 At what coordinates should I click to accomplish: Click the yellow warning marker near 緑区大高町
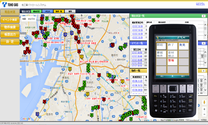[x=82, y=57]
